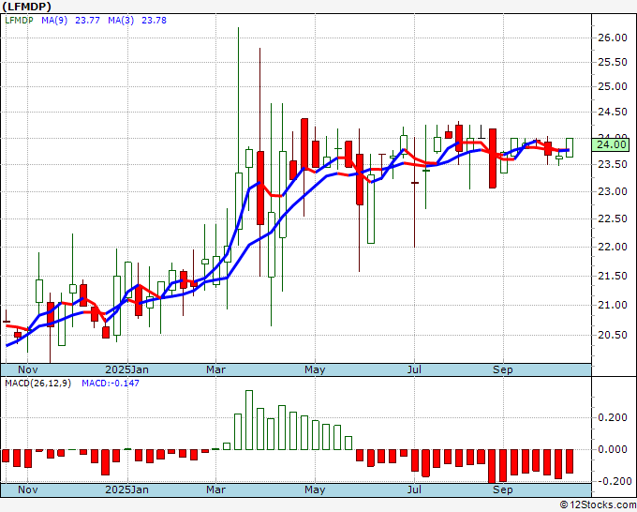The height and width of the screenshot is (512, 637).
Task: Click the candle with wick above 26.00
Action: (239, 202)
